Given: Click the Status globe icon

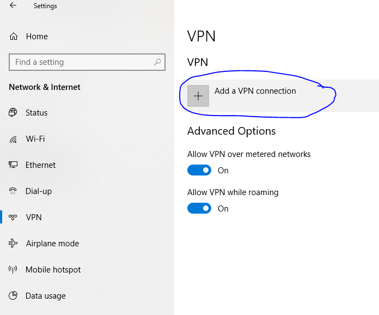Looking at the screenshot, I should pos(13,112).
